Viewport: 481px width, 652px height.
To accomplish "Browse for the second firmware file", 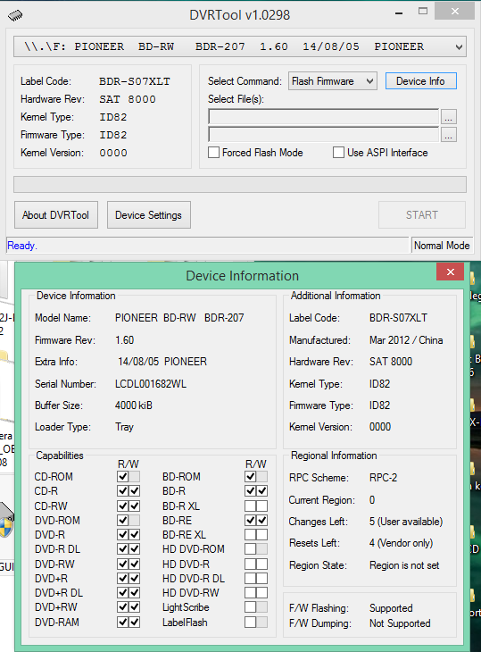I will [449, 135].
